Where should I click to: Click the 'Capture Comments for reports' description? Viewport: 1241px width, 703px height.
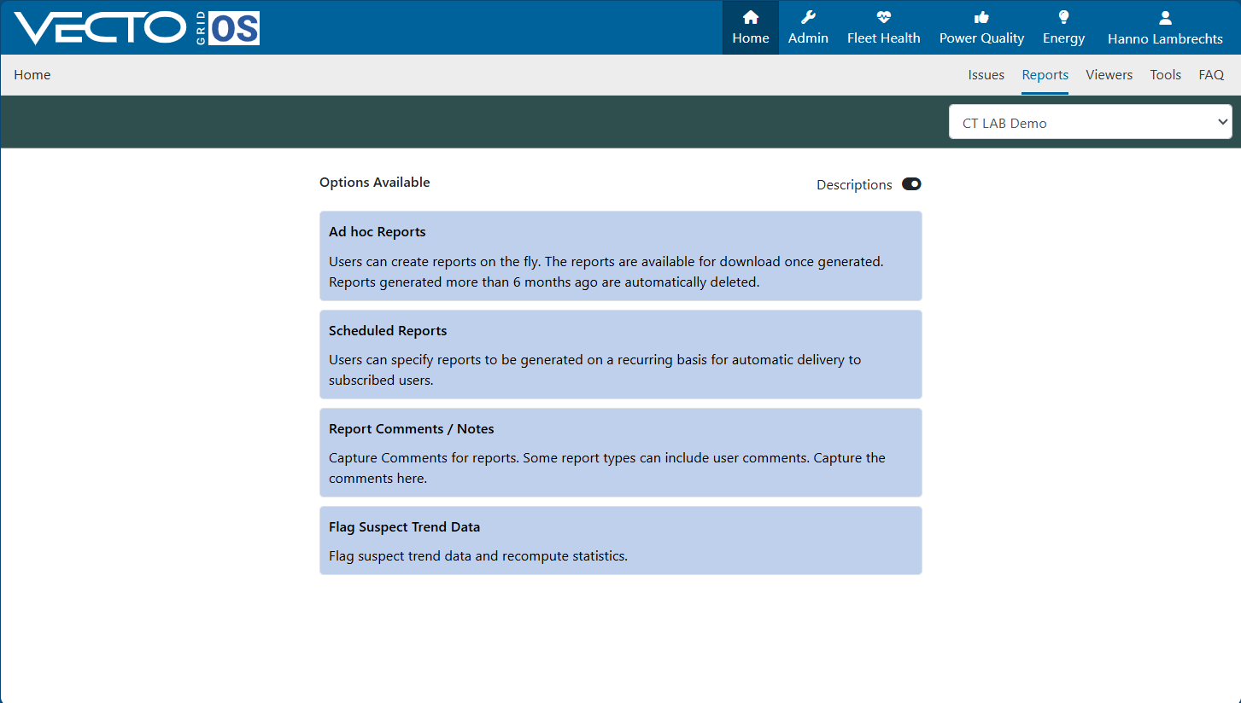(607, 468)
